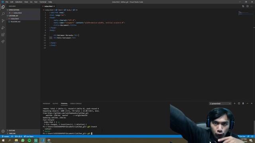The width and height of the screenshot is (255, 143).
Task: Open the powershell terminal selector dropdown
Action: (220, 103)
